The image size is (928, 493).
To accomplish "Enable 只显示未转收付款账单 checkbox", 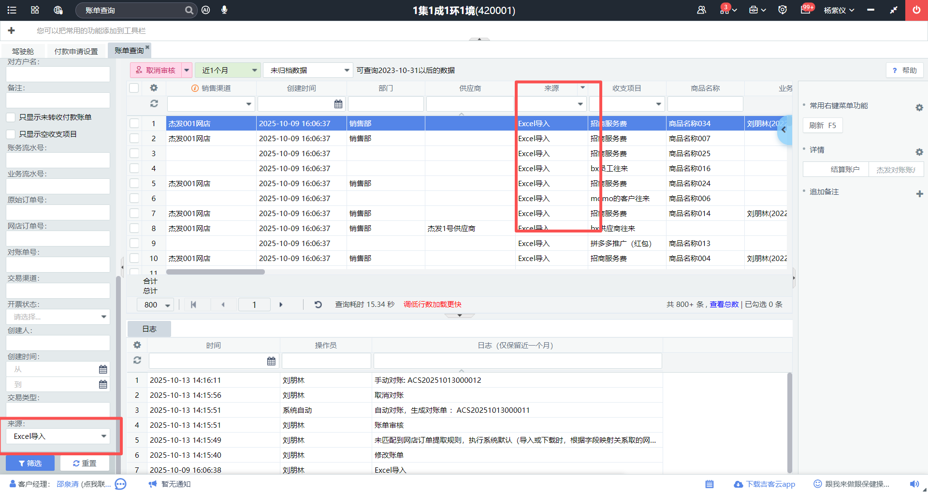I will 11,117.
